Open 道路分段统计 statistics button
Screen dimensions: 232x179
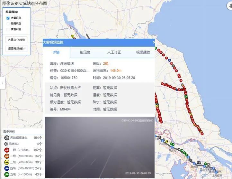(x=16, y=49)
